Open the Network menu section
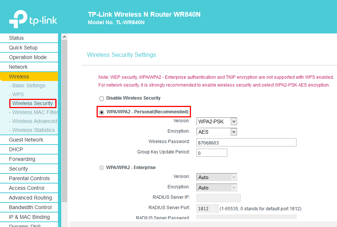This screenshot has height=227, width=337. [x=29, y=67]
